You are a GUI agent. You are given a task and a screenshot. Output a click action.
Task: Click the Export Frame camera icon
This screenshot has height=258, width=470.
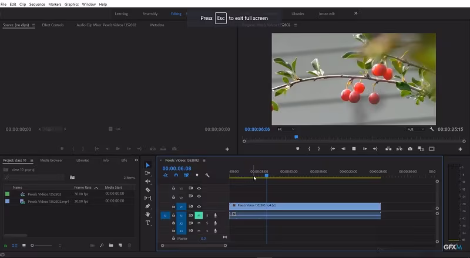[410, 149]
